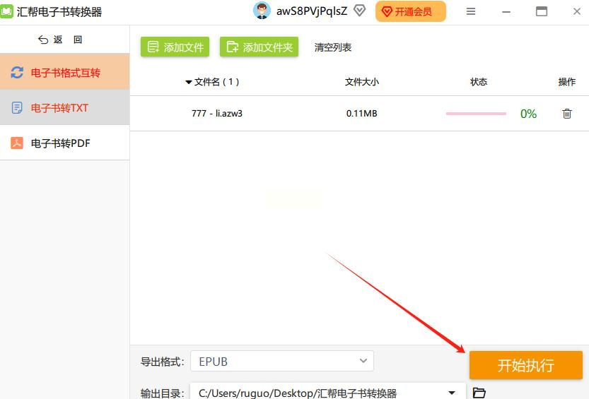Click the VIP diamond icon beside username

coord(359,11)
